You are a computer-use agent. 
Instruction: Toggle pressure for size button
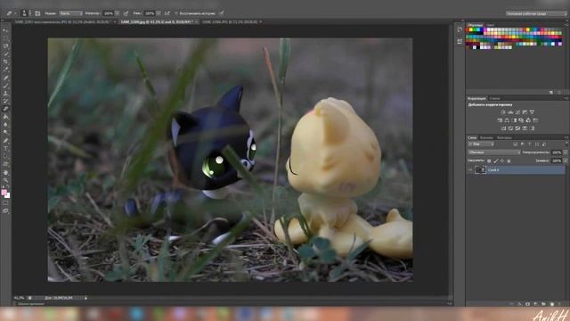tap(222, 13)
